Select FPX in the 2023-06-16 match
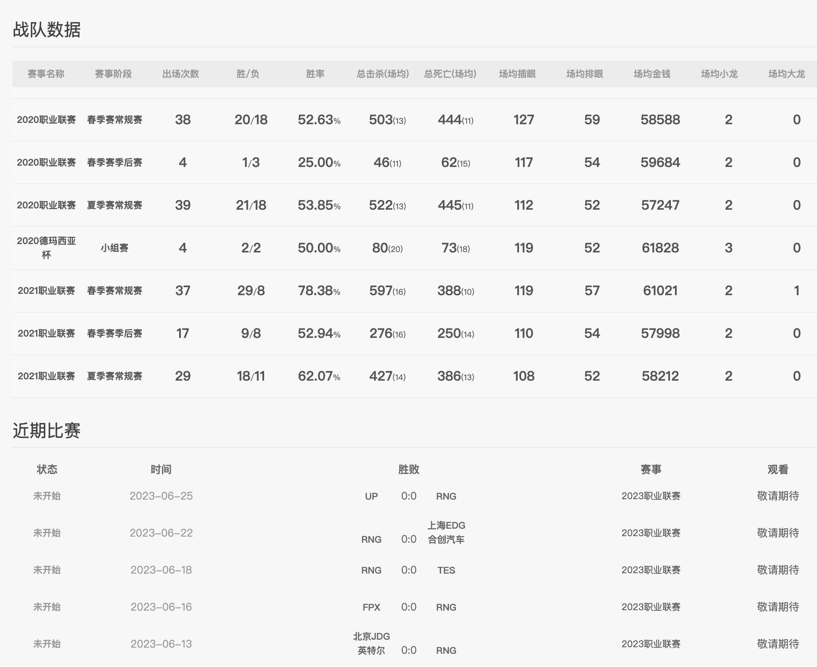The width and height of the screenshot is (817, 667). click(372, 607)
